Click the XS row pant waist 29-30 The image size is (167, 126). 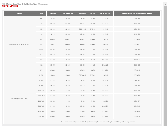pos(67,19)
